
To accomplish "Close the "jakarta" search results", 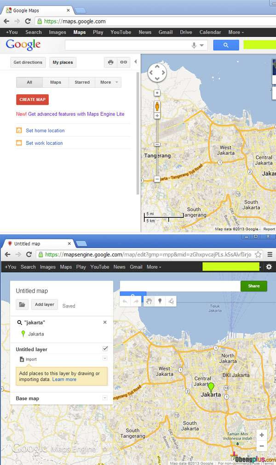I will click(105, 322).
